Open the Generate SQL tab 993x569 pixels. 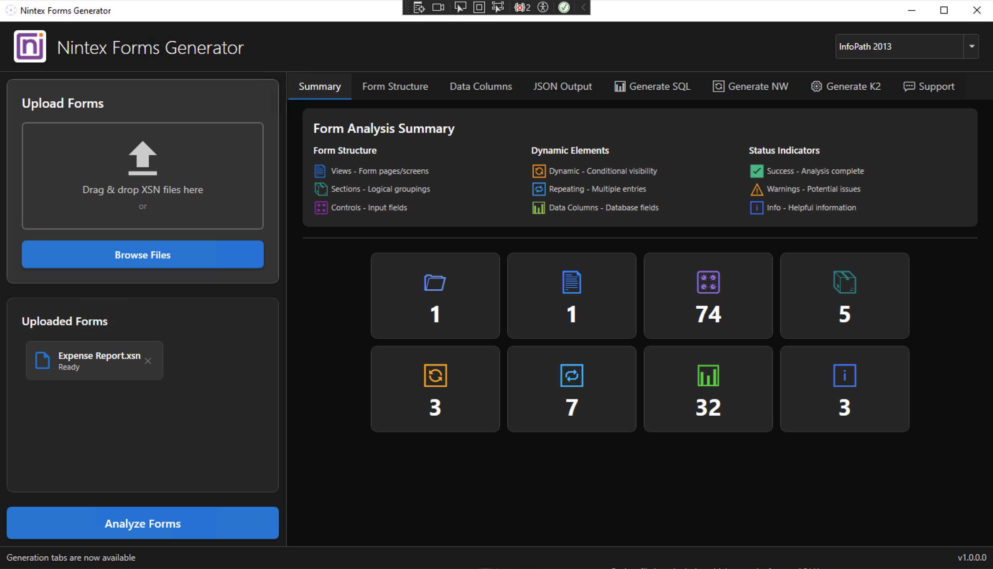point(652,86)
